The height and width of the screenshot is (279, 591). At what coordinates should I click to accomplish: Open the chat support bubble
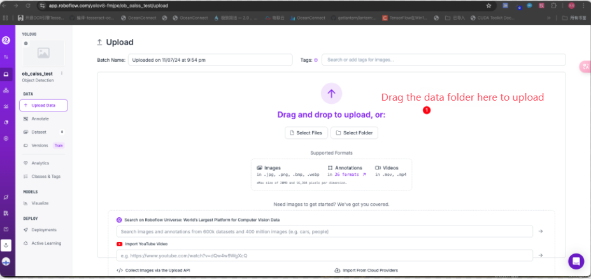coord(576,261)
